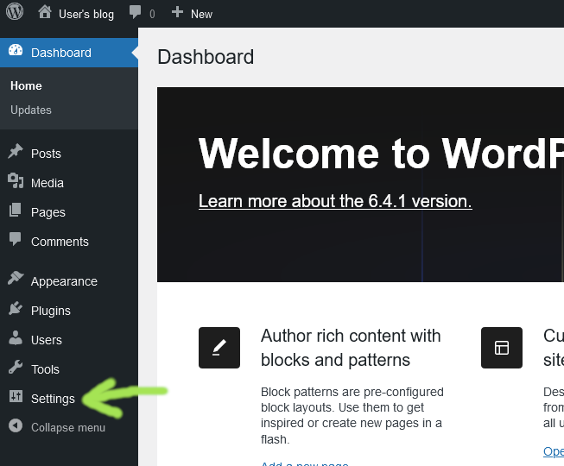
Task: Click the Appearance paintbrush icon
Action: [x=16, y=279]
